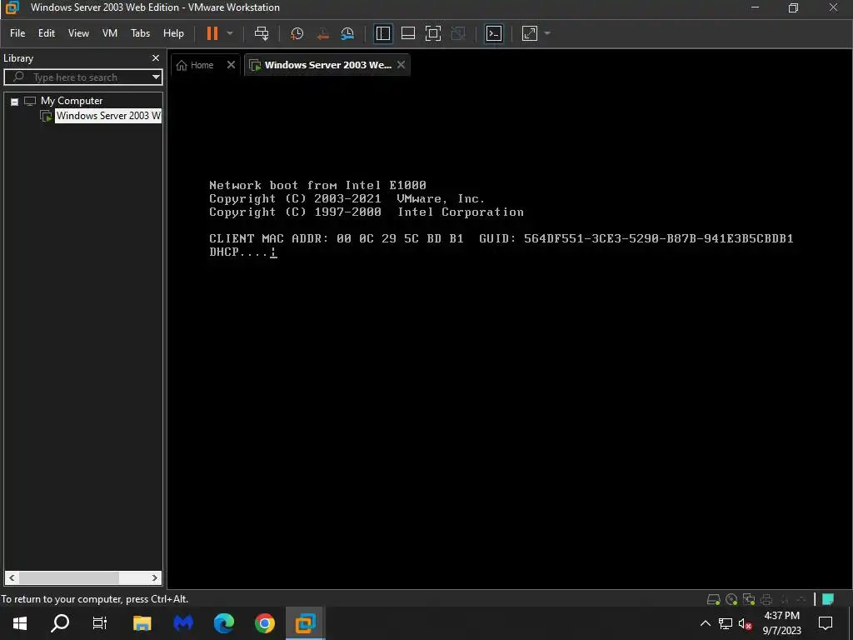Click VMware Workstation taskbar button
This screenshot has height=640, width=853.
pos(306,623)
